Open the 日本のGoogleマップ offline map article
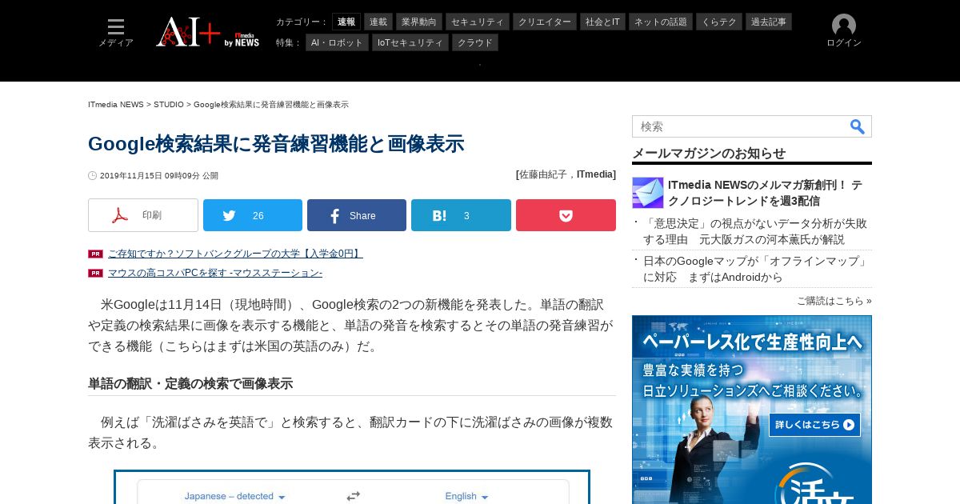Image resolution: width=960 pixels, height=504 pixels. 756,269
